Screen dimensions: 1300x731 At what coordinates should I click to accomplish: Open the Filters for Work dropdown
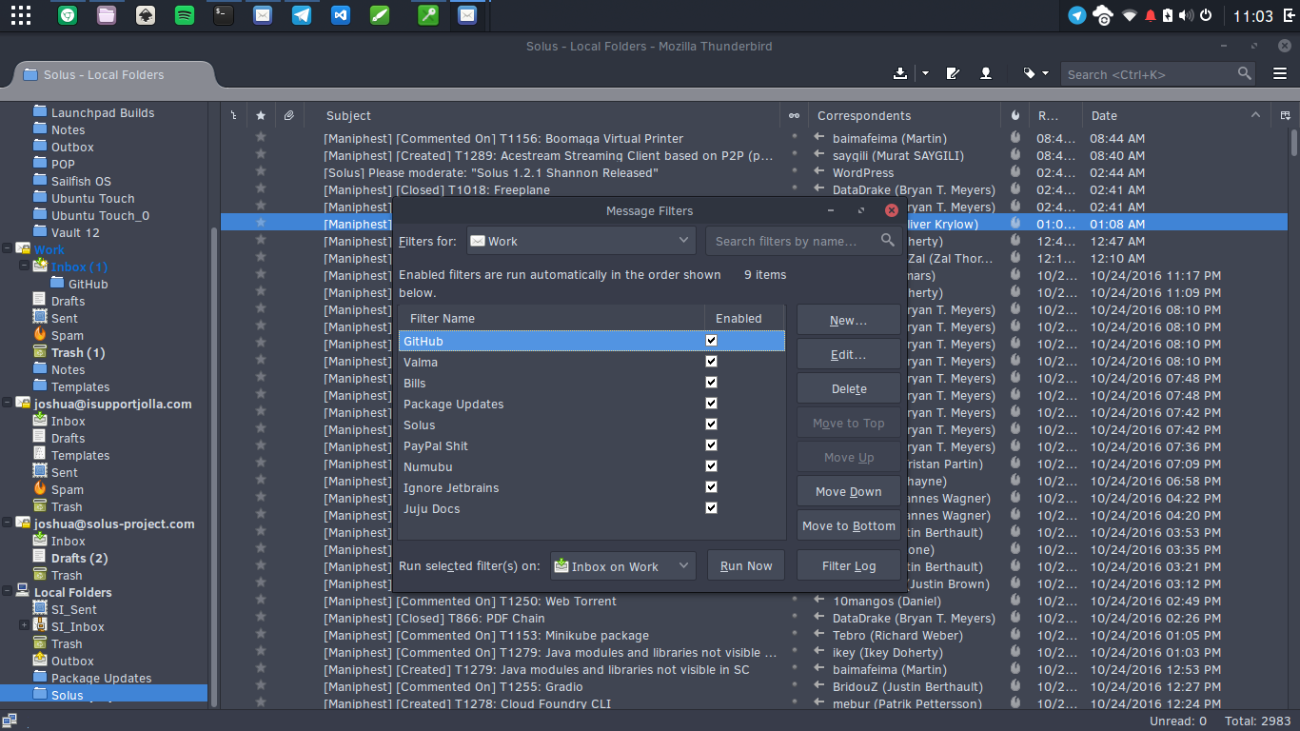[x=581, y=241]
